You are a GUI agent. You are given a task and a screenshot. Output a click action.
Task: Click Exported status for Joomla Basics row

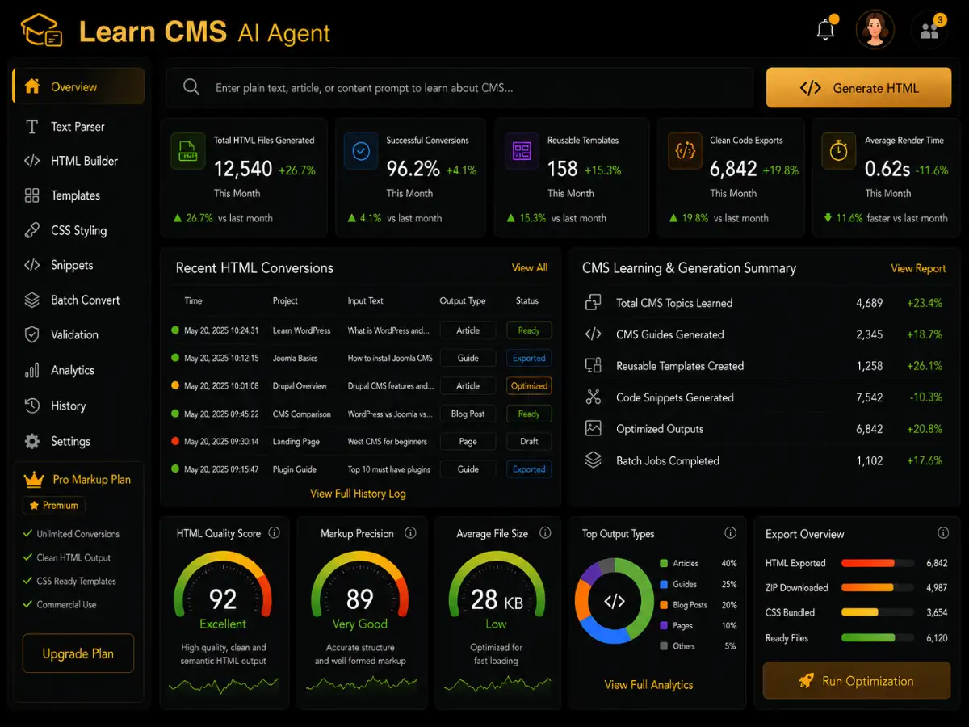pyautogui.click(x=529, y=358)
